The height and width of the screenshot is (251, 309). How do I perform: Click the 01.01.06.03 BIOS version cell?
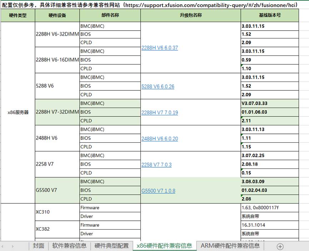(270, 112)
